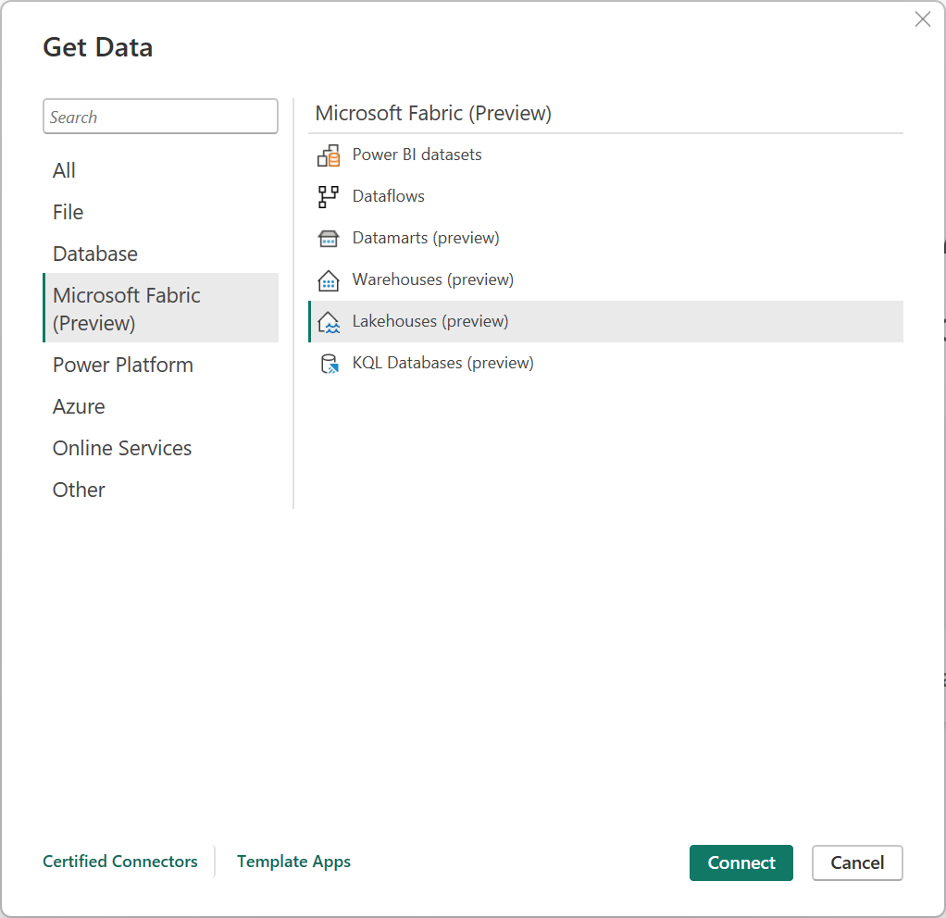Click the Datamarts storefront icon

(x=329, y=239)
